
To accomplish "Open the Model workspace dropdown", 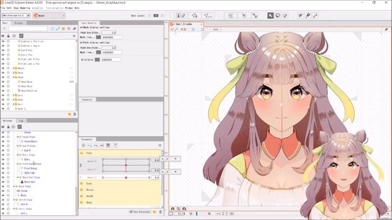I will pyautogui.click(x=49, y=16).
